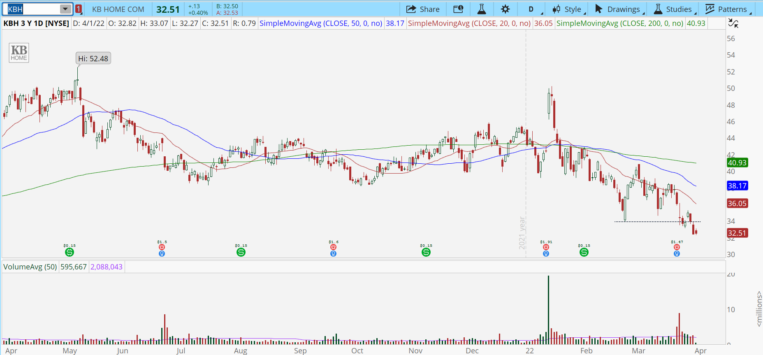Image resolution: width=763 pixels, height=355 pixels.
Task: Click the Share arrow icon
Action: [x=411, y=9]
